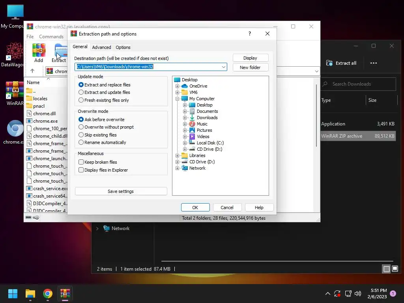This screenshot has height=303, width=404.
Task: Switch to the Options tab
Action: pos(123,47)
